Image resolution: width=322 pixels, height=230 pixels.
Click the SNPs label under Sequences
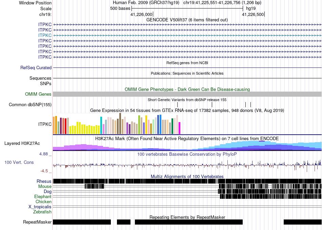pyautogui.click(x=46, y=84)
